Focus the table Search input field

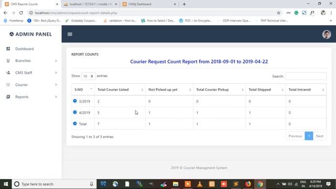[306, 76]
